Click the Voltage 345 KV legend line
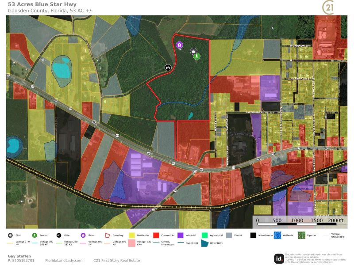354x265 pixels. tap(83, 243)
